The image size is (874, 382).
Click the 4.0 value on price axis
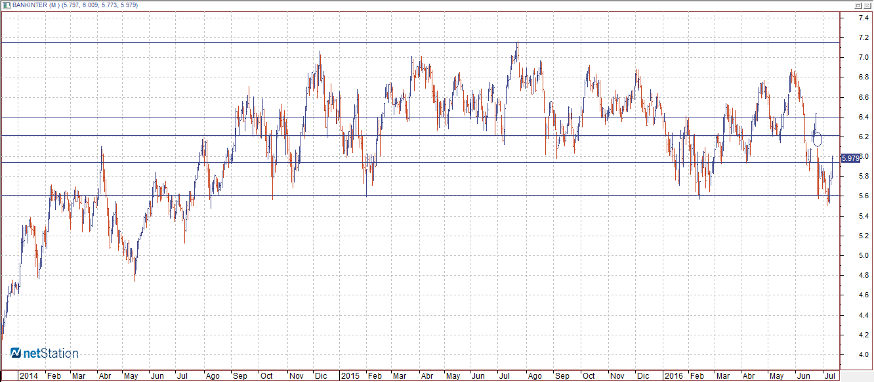click(864, 354)
